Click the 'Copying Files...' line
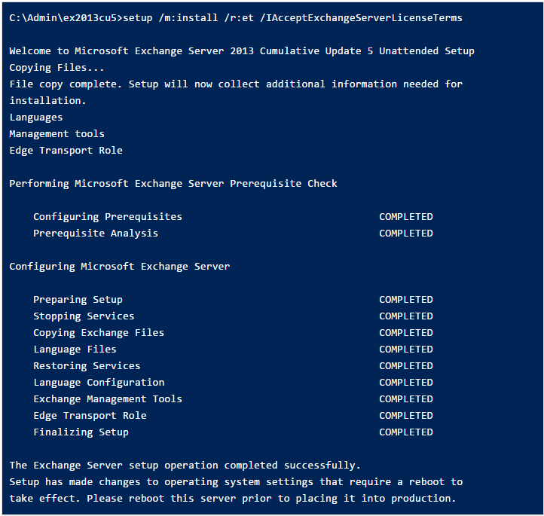The image size is (544, 516). point(57,67)
